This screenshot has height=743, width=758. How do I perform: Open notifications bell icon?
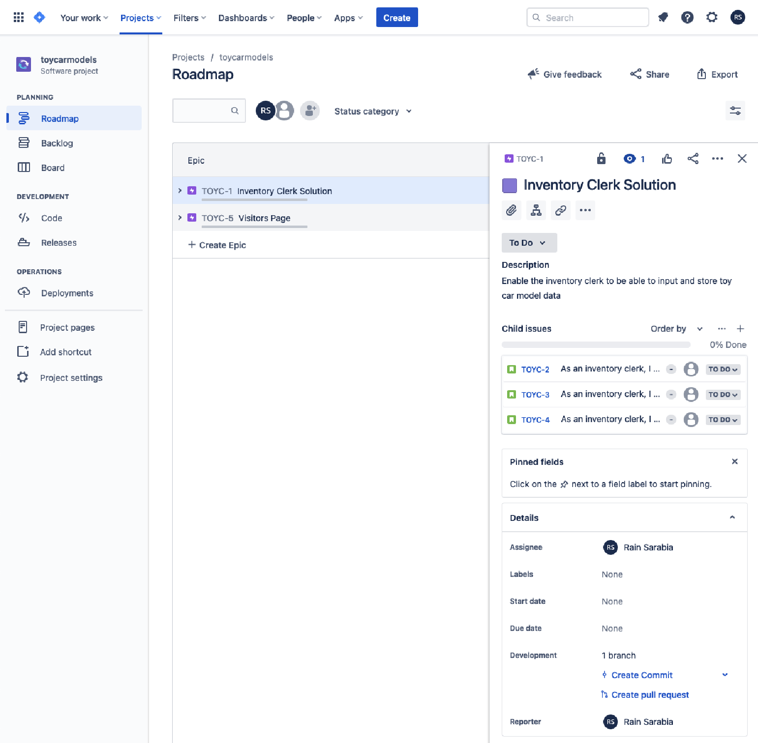(663, 18)
